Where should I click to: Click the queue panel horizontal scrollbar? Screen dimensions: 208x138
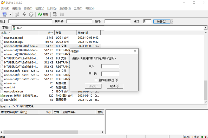[x=39, y=132]
